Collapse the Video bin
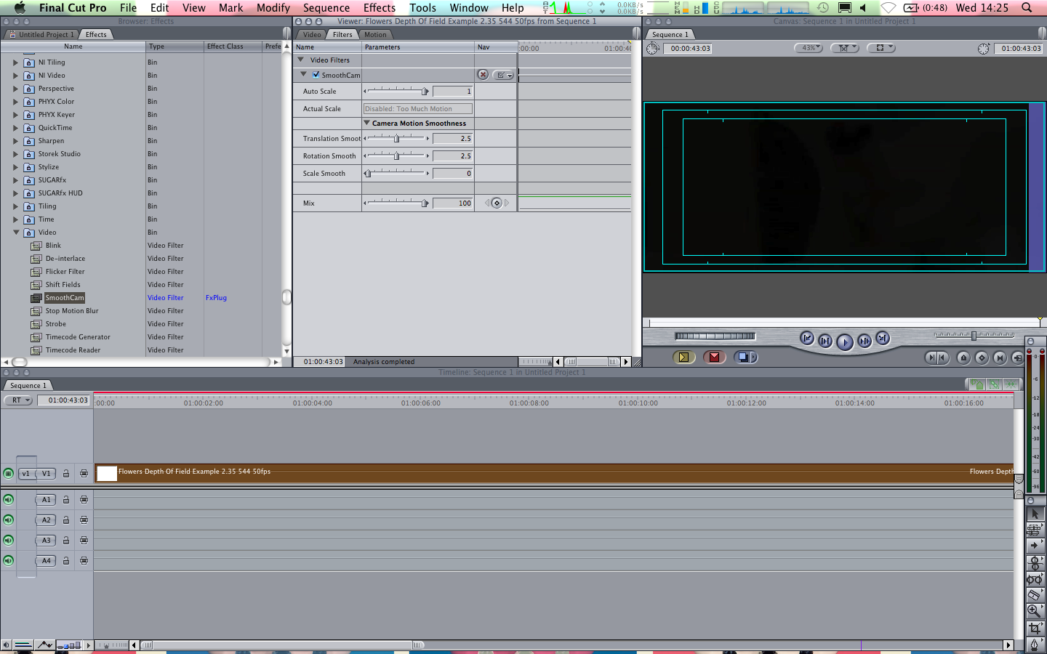The height and width of the screenshot is (654, 1047). click(x=15, y=233)
